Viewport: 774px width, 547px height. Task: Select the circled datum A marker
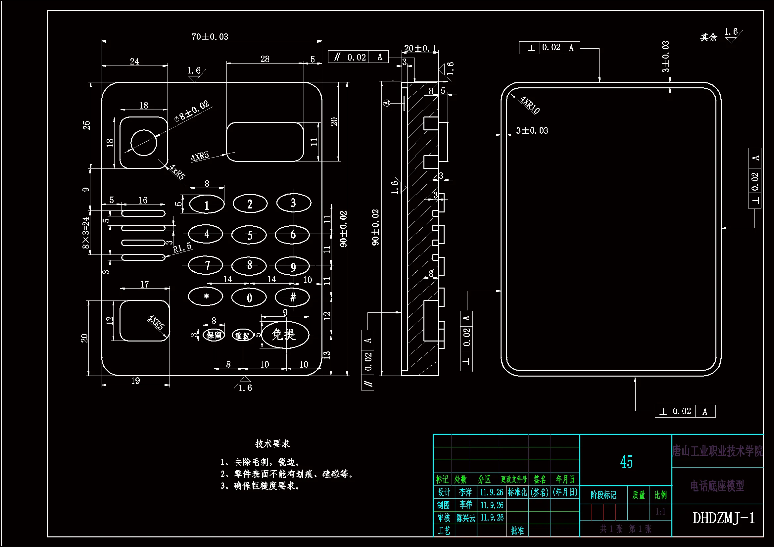pyautogui.click(x=387, y=103)
